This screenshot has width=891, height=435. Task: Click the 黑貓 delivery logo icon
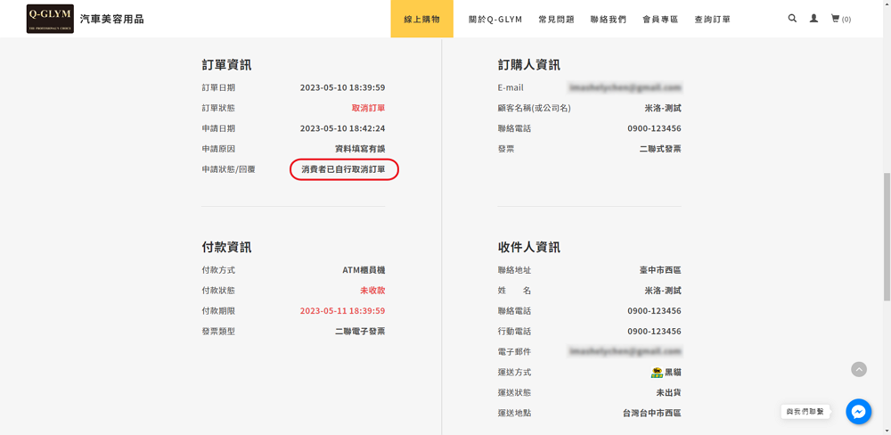tap(657, 373)
